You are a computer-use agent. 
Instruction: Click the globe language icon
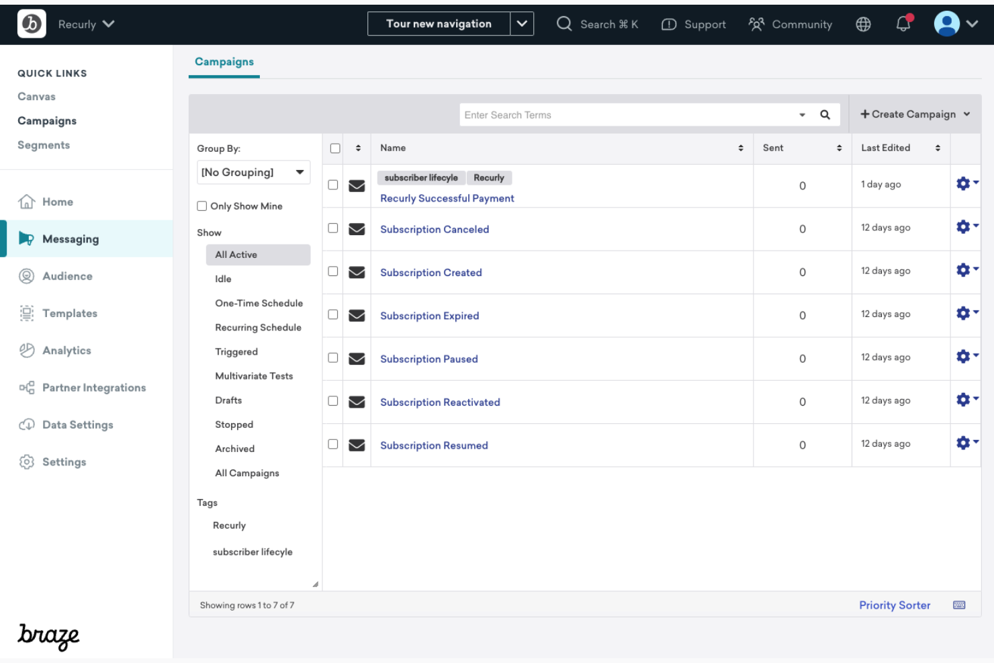863,24
